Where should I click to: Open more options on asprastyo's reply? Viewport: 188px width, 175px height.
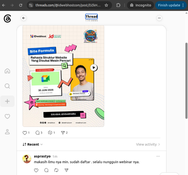pyautogui.click(x=158, y=156)
